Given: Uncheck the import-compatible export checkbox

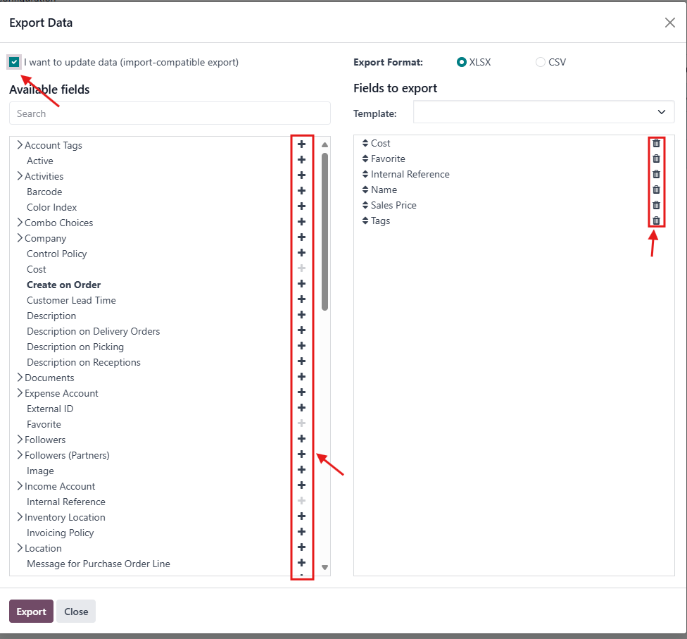Looking at the screenshot, I should coord(15,62).
